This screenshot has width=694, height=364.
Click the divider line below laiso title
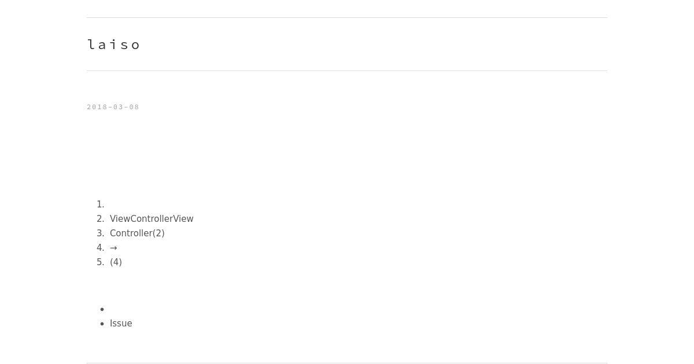pyautogui.click(x=347, y=70)
